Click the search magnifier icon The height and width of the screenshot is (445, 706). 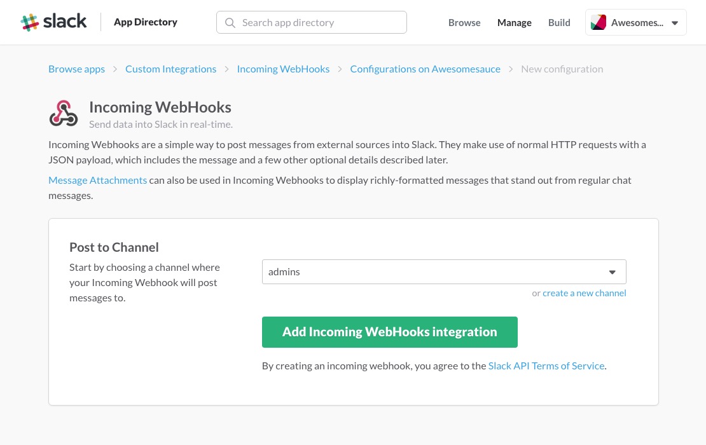pyautogui.click(x=230, y=22)
